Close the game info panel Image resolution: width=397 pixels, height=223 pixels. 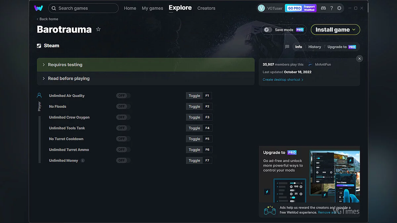(360, 58)
